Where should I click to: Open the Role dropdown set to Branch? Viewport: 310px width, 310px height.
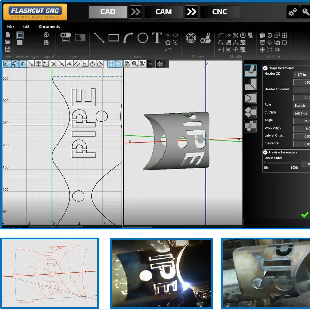(x=301, y=105)
